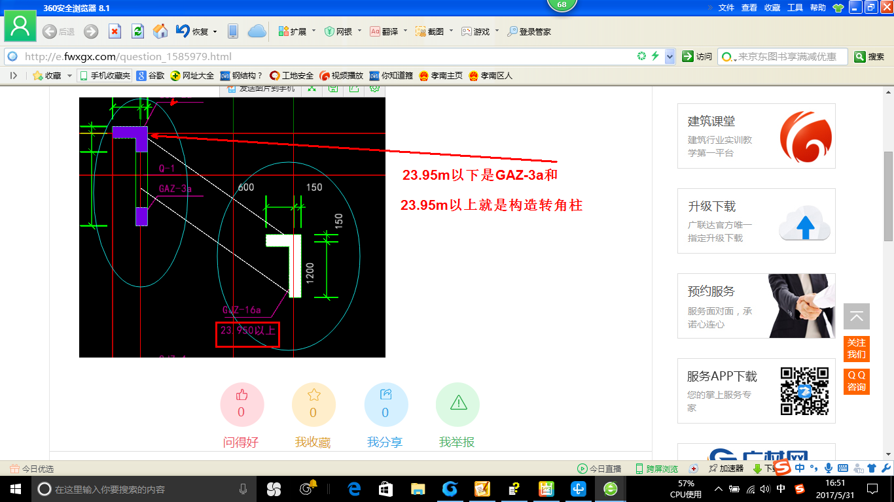The width and height of the screenshot is (894, 502).
Task: Go to the home page icon
Action: (x=160, y=31)
